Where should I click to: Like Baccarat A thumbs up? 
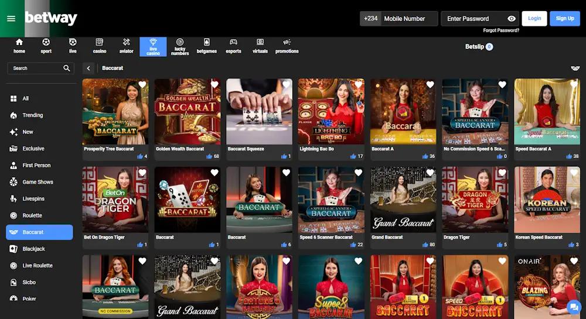point(425,156)
